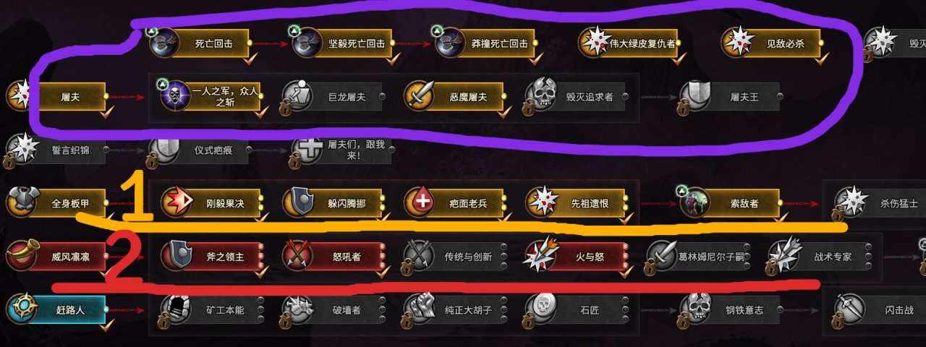
Task: Select the 恶魔屠夫 sword icon
Action: pyautogui.click(x=419, y=95)
